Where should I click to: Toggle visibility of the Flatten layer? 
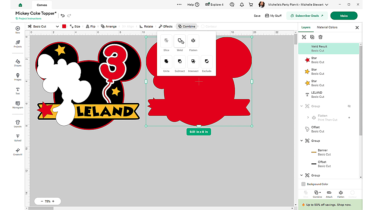pos(349,117)
